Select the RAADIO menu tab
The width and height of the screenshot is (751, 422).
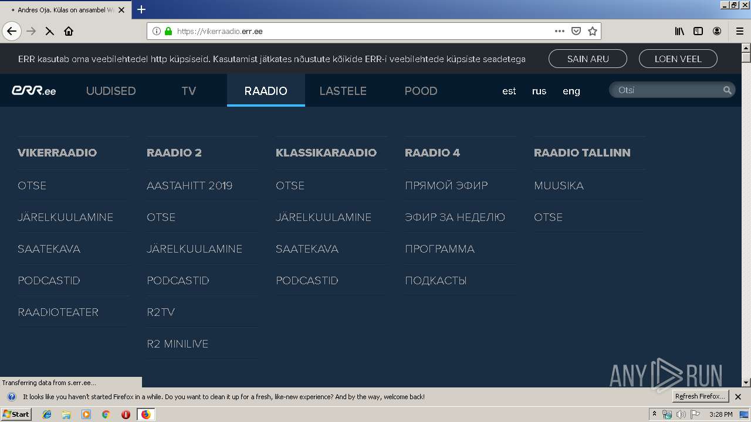266,91
